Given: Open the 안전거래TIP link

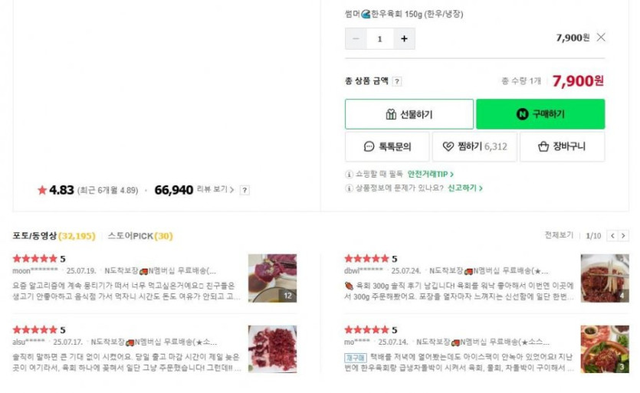Looking at the screenshot, I should [430, 175].
